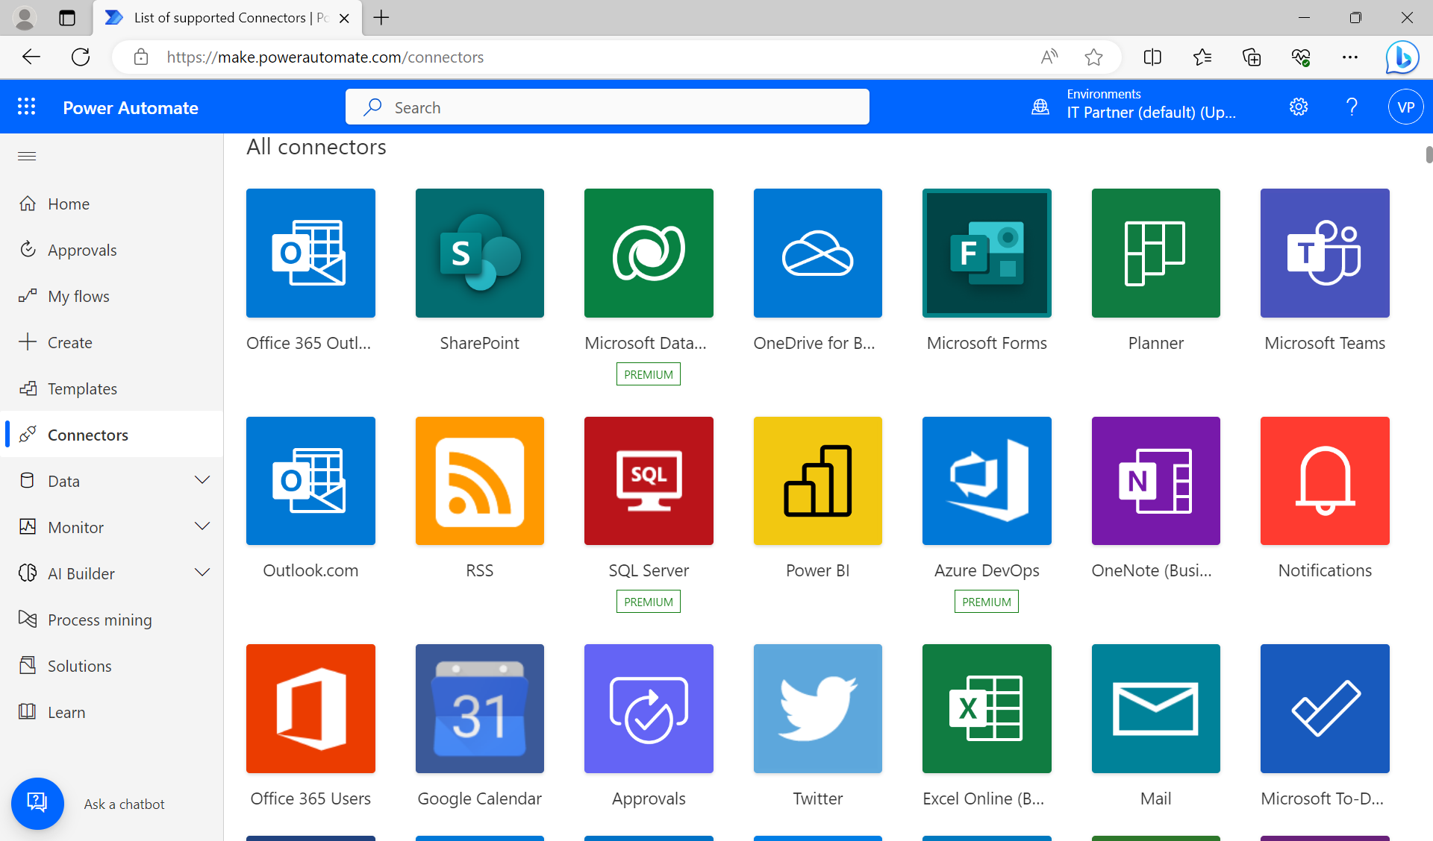Image resolution: width=1433 pixels, height=841 pixels.
Task: Open the Settings gear icon
Action: [1299, 107]
